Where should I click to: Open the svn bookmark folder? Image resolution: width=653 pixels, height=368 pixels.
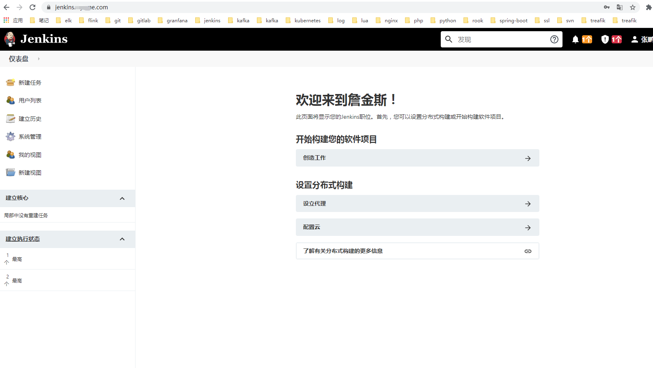[565, 20]
